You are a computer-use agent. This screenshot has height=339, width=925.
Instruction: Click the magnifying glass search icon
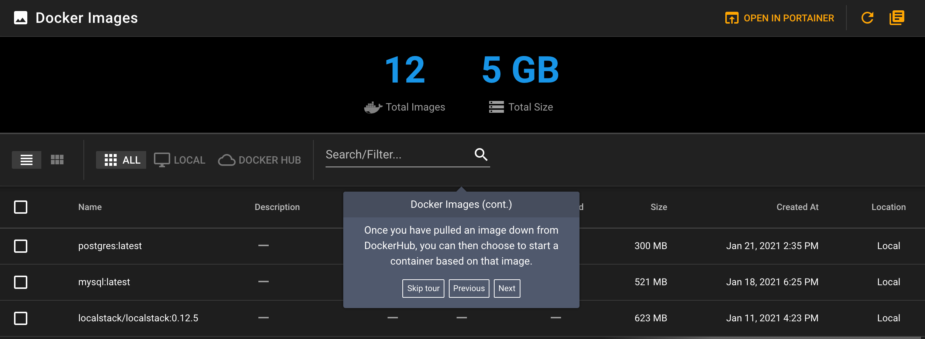point(481,154)
